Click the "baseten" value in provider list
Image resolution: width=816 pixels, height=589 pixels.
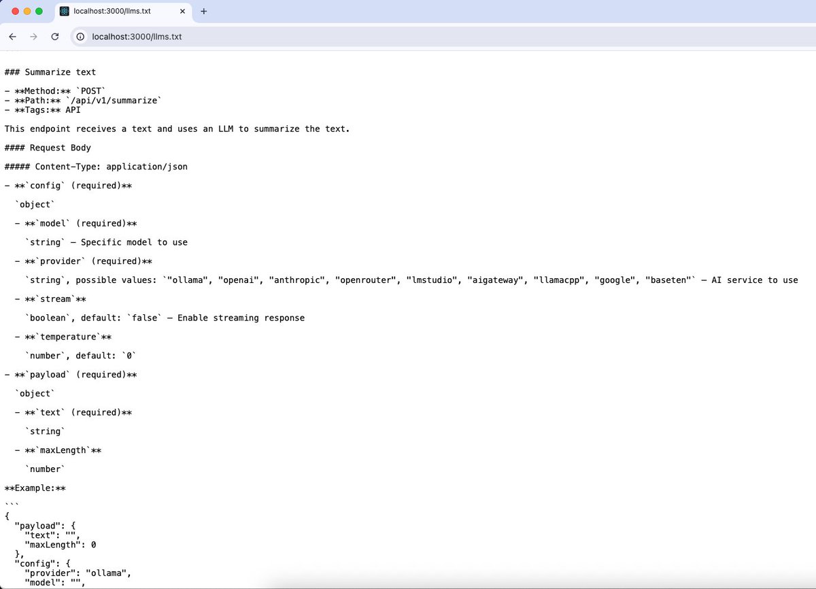pyautogui.click(x=668, y=280)
